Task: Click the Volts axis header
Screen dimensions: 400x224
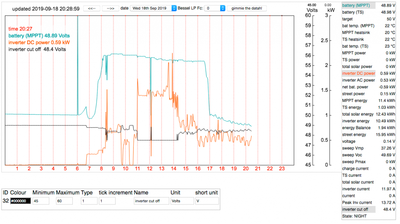Action: (312, 10)
